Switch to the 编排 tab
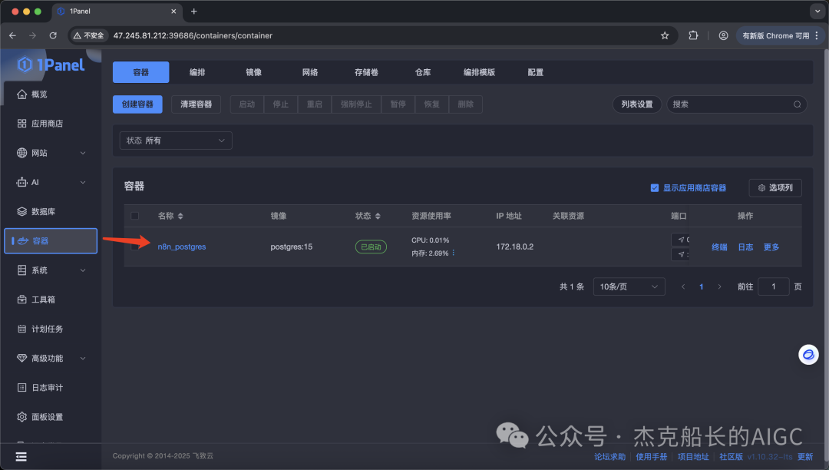This screenshot has width=829, height=470. click(197, 72)
